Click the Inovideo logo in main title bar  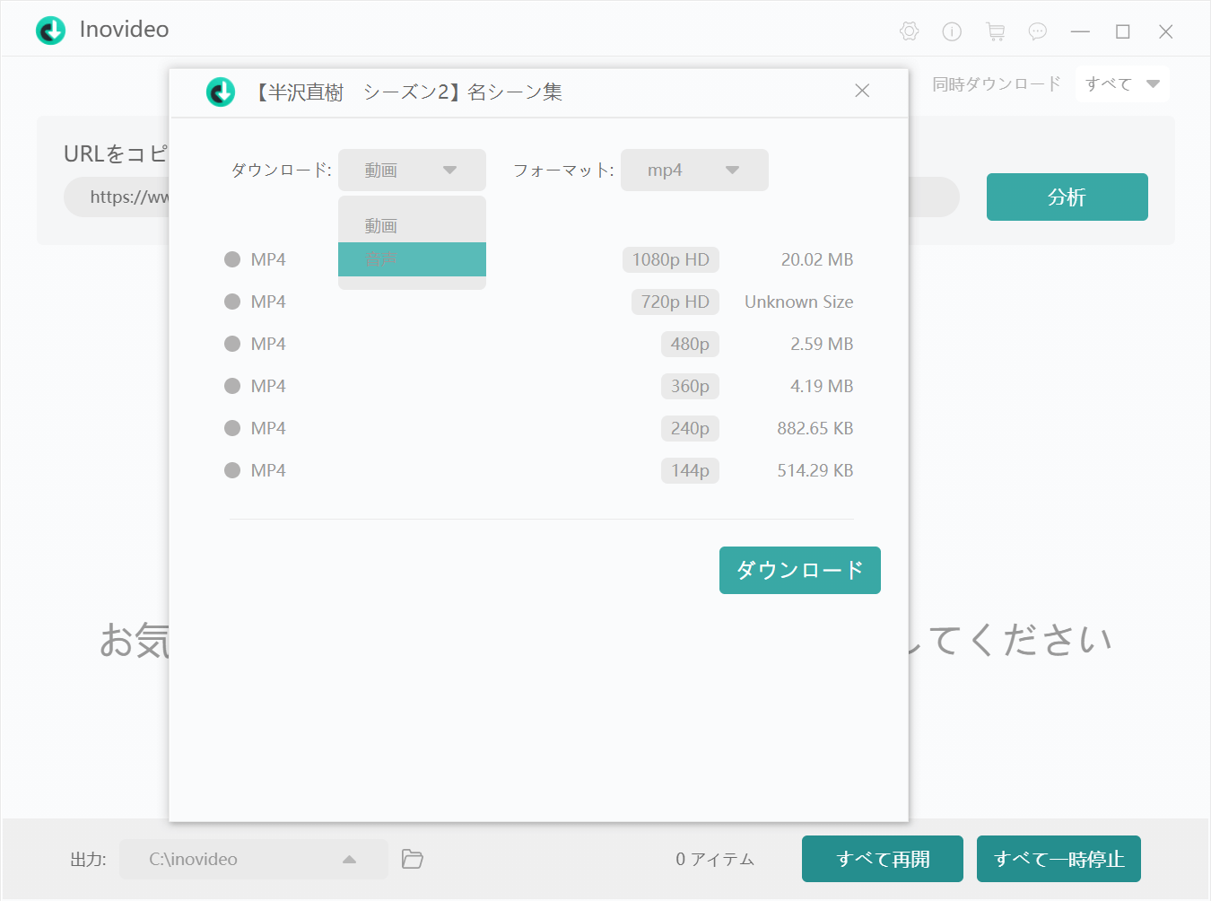coord(50,30)
